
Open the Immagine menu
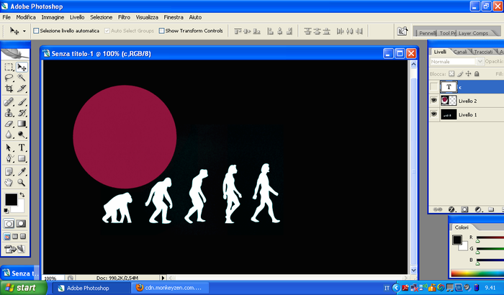pyautogui.click(x=53, y=17)
